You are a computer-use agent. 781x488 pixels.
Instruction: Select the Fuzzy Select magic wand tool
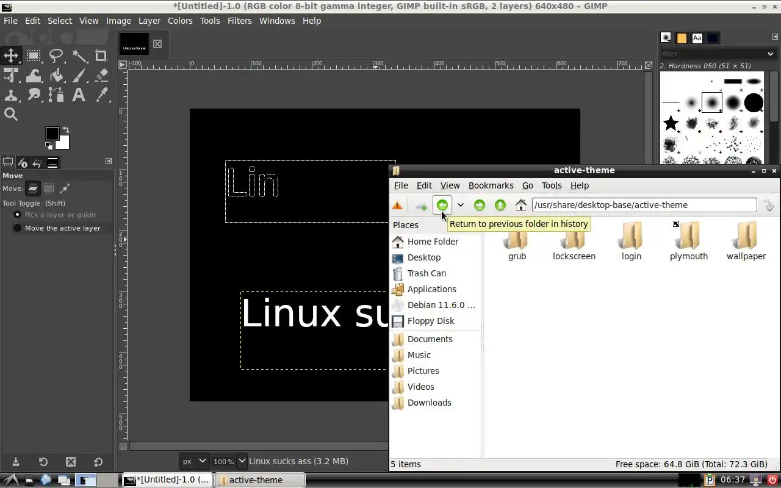(79, 56)
